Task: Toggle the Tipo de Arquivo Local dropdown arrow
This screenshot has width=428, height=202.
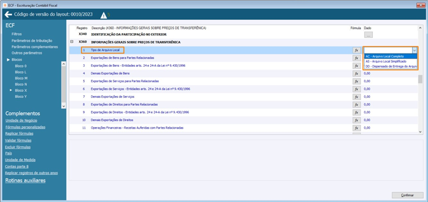Action: click(x=415, y=50)
